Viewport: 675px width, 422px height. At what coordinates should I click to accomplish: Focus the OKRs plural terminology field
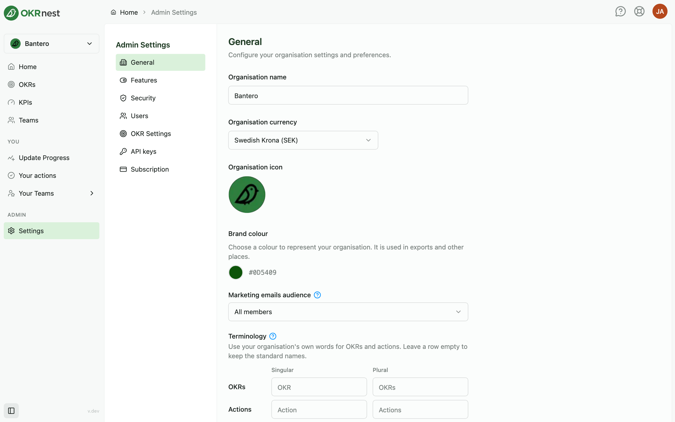[420, 387]
